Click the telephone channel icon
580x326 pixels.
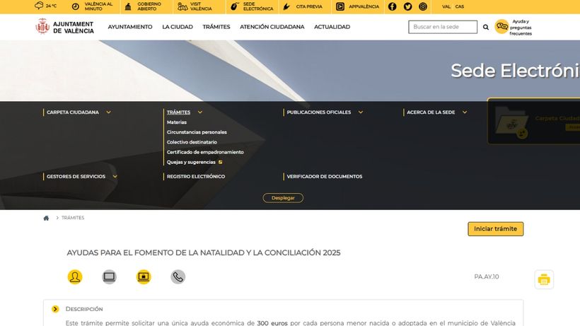[x=178, y=277]
